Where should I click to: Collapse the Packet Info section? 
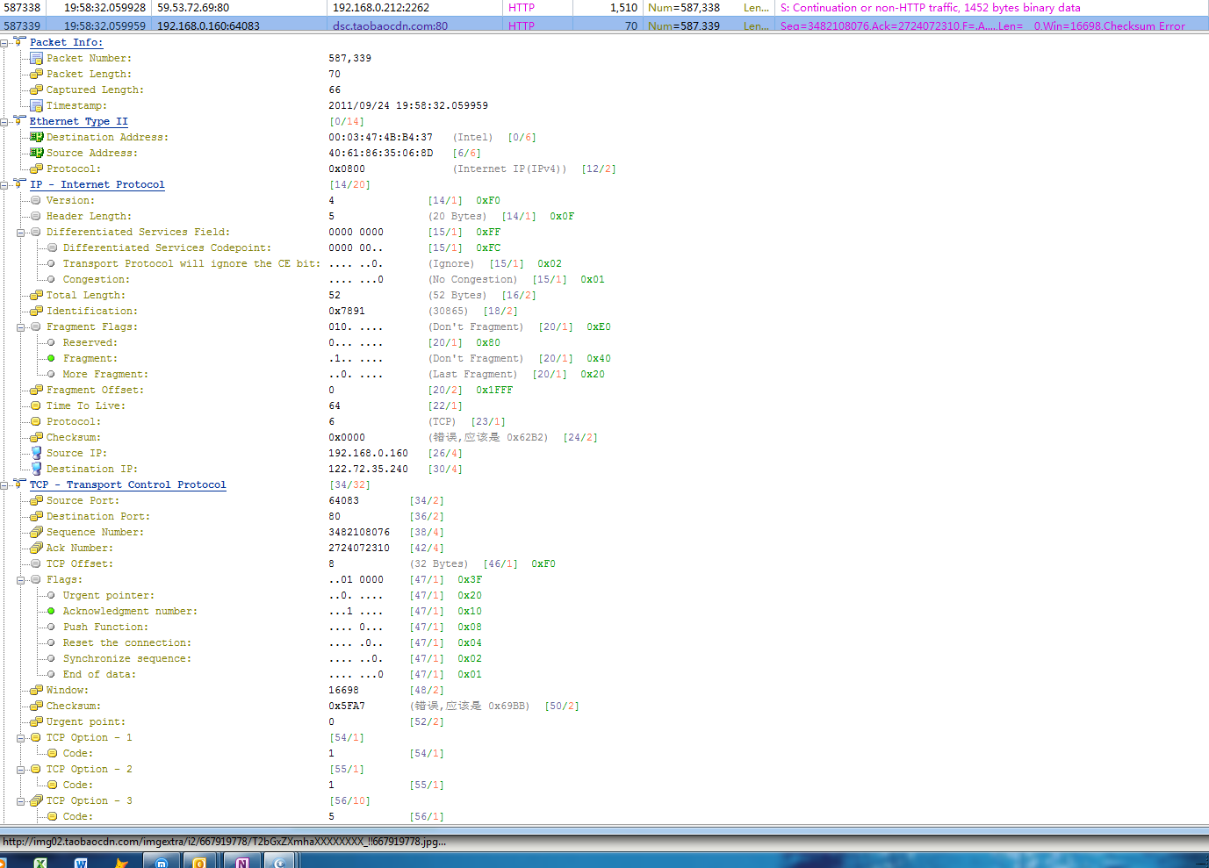coord(5,42)
